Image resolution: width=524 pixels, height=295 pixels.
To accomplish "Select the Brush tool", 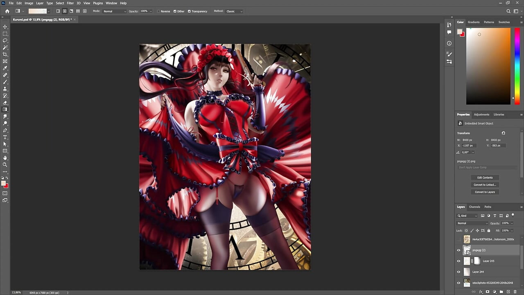I will [5, 82].
